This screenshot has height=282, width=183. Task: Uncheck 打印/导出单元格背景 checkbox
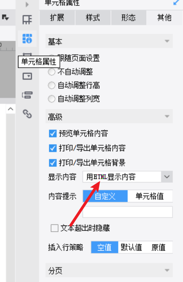tap(53, 163)
